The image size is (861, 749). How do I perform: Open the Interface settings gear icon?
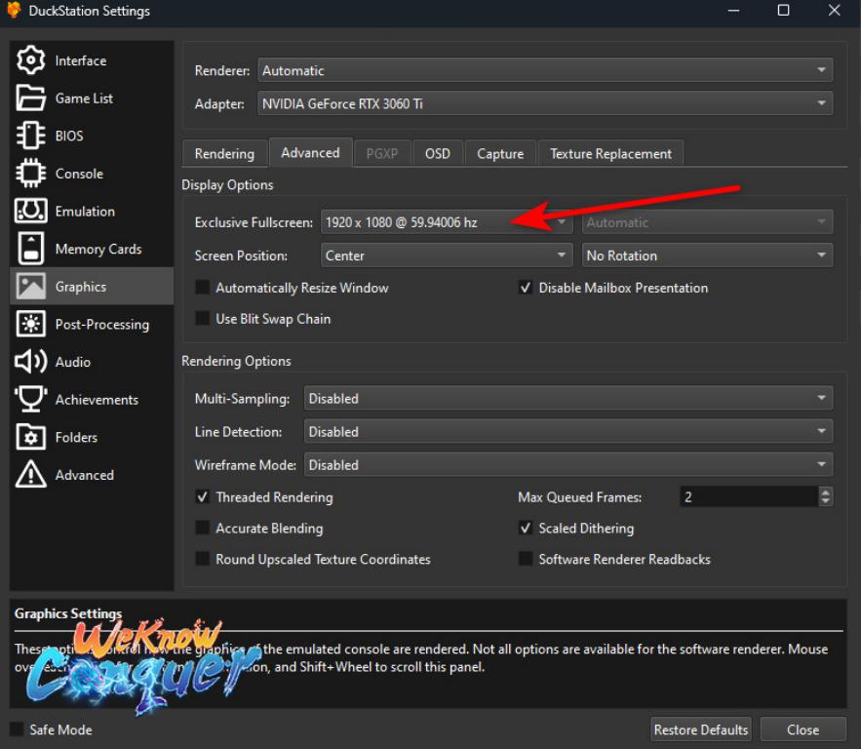click(31, 59)
